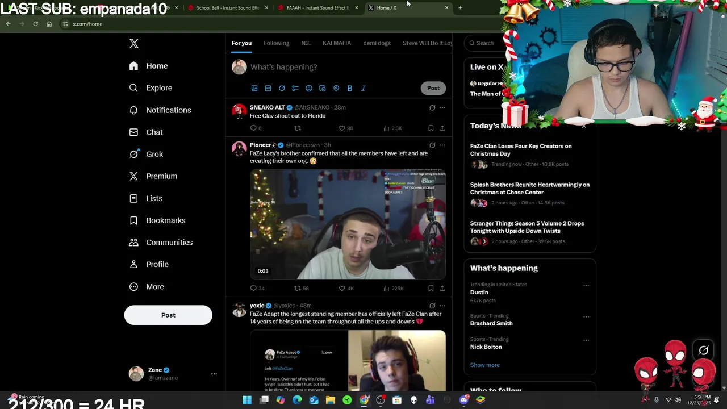Open the Dustin trending topic

click(x=479, y=293)
